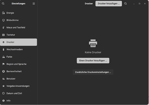Image resolution: width=149 pixels, height=105 pixels.
Task: Open the Info panel
Action: 18,101
